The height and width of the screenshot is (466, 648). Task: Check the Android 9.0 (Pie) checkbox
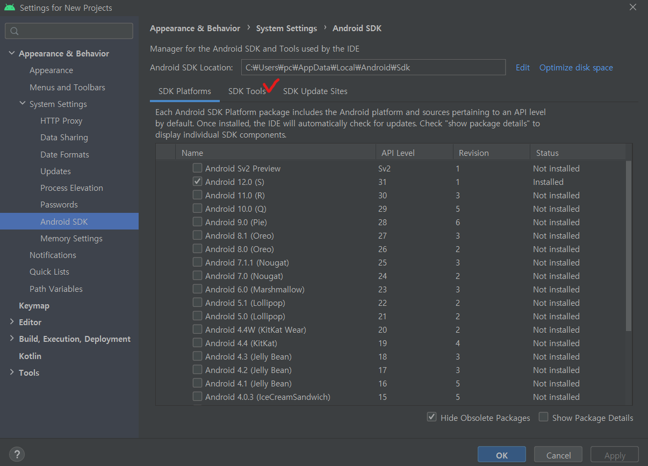pos(198,222)
